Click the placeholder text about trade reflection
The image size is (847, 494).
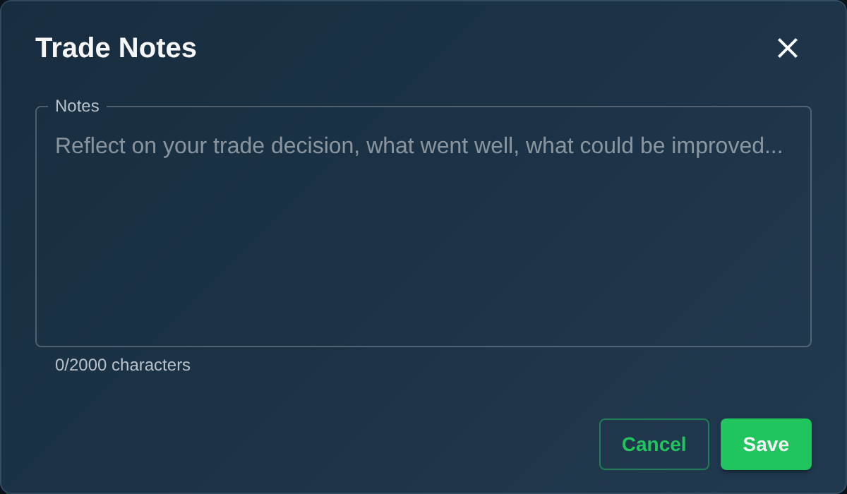(419, 145)
